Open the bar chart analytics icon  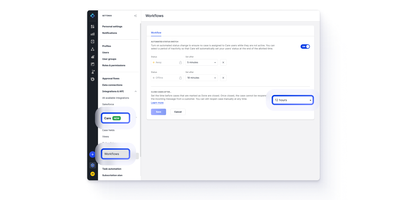click(93, 34)
